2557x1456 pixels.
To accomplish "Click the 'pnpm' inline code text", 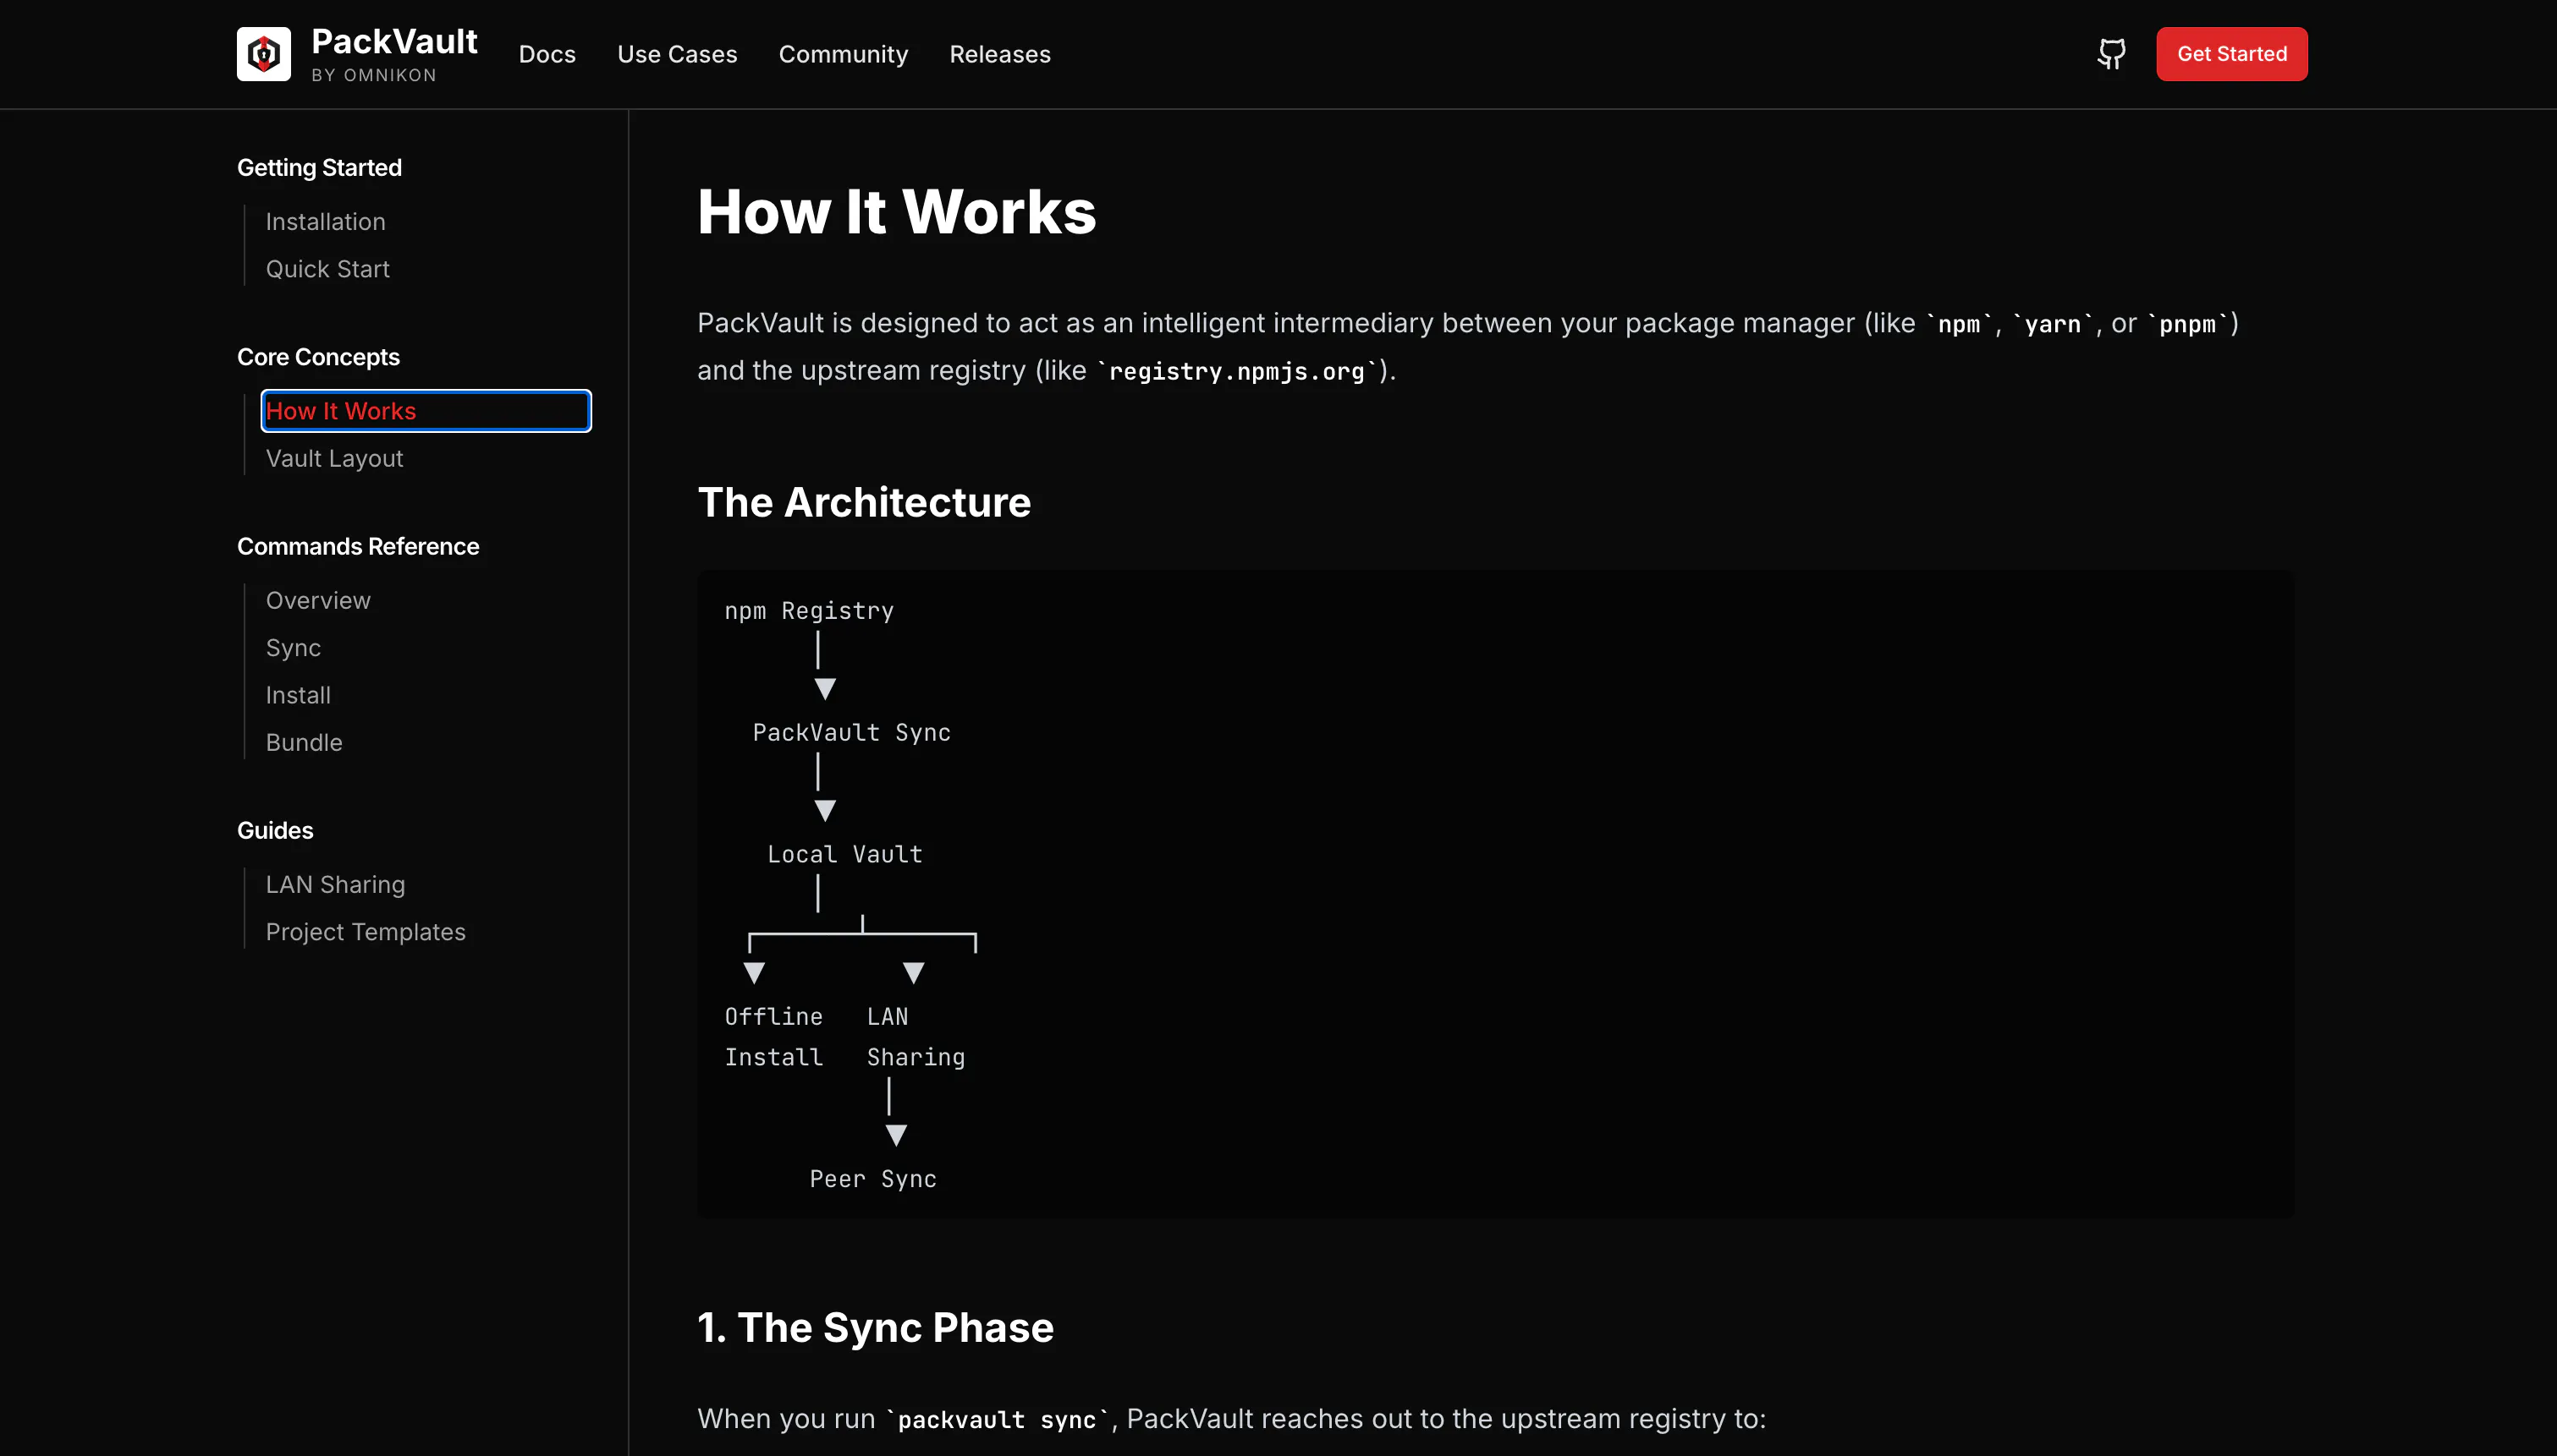I will pos(2187,324).
